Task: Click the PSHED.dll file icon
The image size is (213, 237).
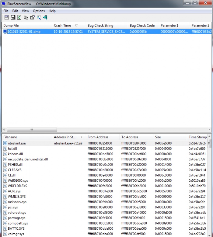Action: pos(5,164)
